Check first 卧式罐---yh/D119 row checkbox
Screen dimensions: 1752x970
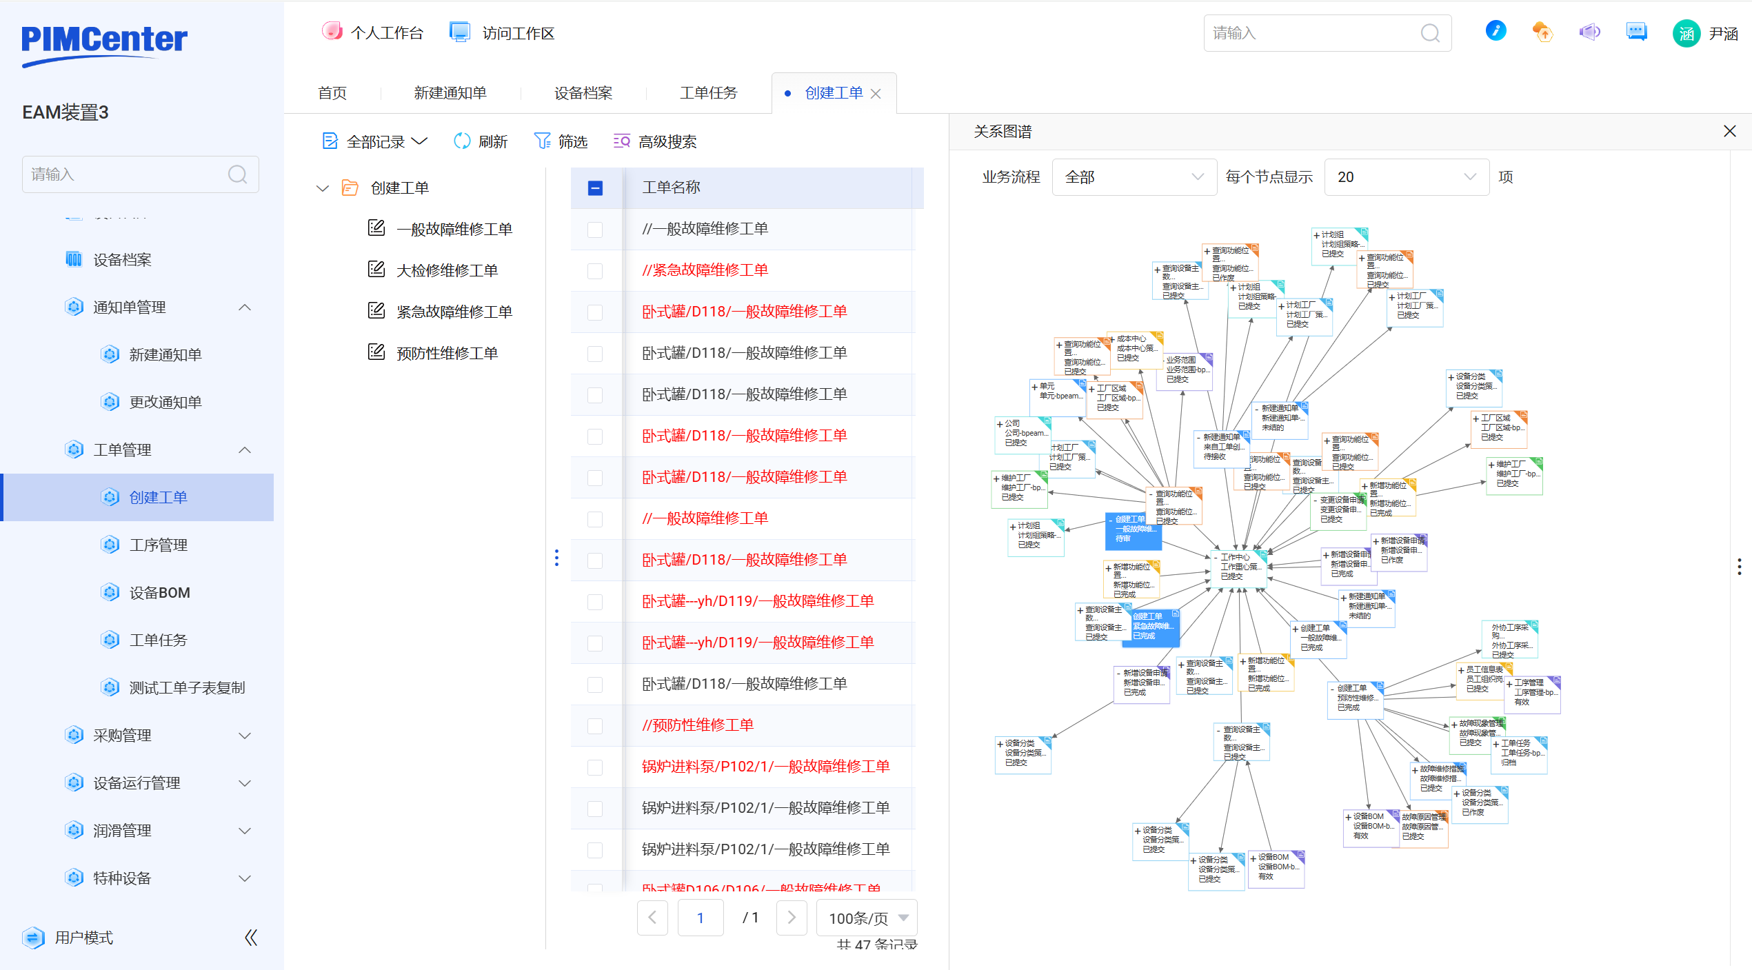point(595,601)
